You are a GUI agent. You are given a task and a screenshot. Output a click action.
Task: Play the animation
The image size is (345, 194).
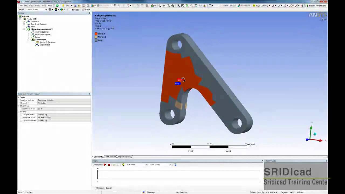105,165
